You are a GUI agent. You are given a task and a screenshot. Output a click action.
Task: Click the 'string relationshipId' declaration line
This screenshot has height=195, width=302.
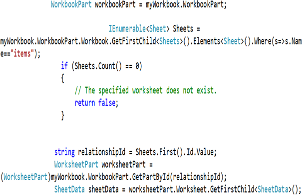tap(135, 152)
